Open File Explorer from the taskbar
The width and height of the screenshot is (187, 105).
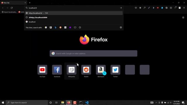pos(63,102)
